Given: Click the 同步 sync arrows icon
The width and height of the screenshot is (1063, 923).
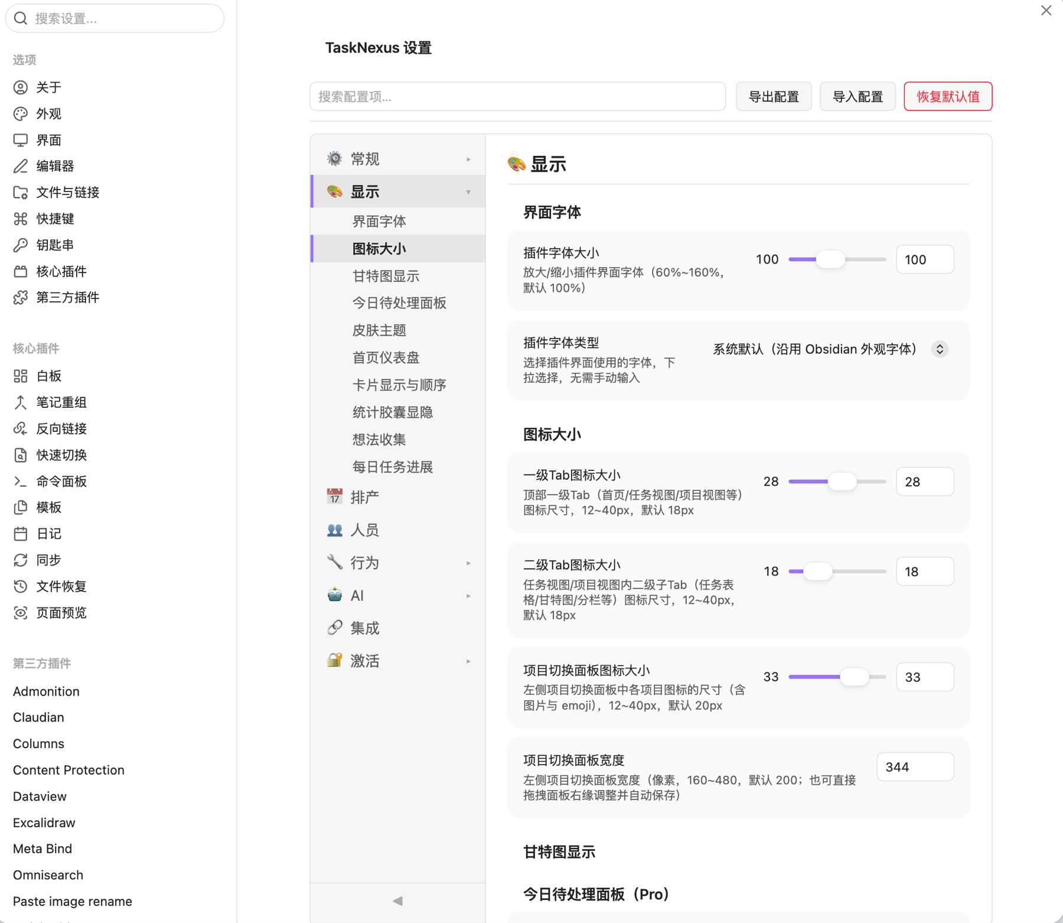Looking at the screenshot, I should tap(21, 560).
